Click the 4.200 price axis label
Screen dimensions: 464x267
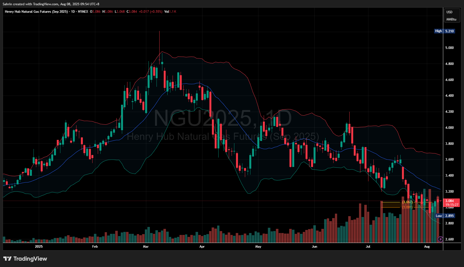(x=449, y=112)
